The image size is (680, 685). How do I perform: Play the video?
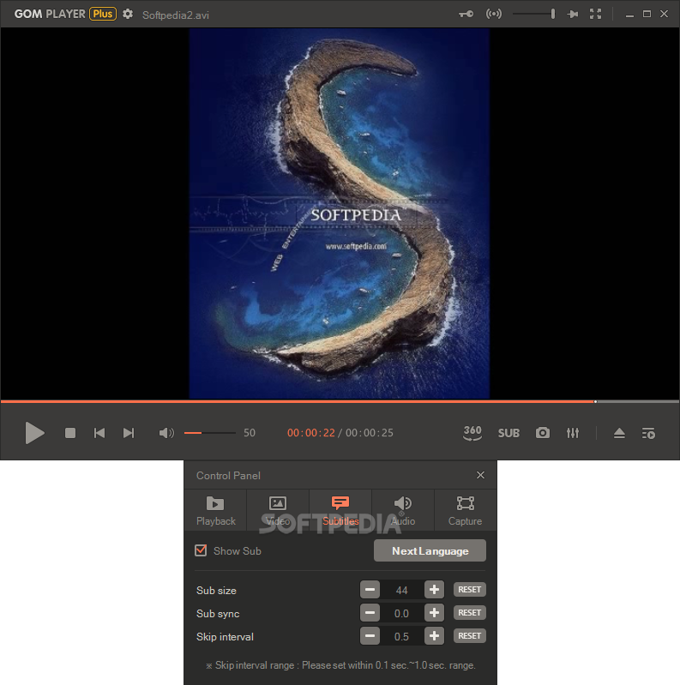pyautogui.click(x=34, y=433)
